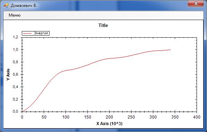207x132 pixels.
Task: Click the 1,0 tick on Y axis
Action: point(16,49)
